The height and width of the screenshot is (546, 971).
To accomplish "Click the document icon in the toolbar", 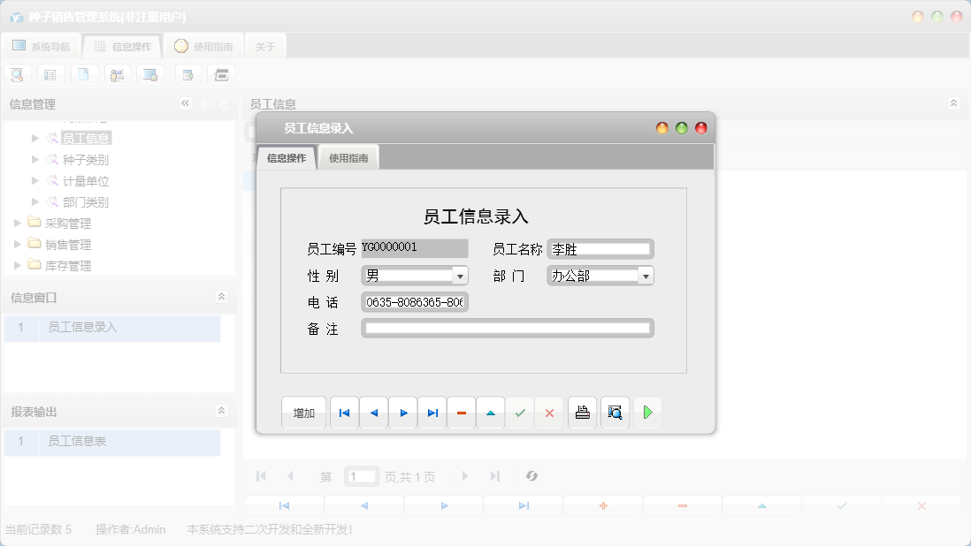I will (84, 74).
